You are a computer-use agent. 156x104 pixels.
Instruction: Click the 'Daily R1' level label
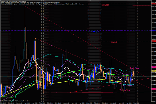(x=115, y=42)
